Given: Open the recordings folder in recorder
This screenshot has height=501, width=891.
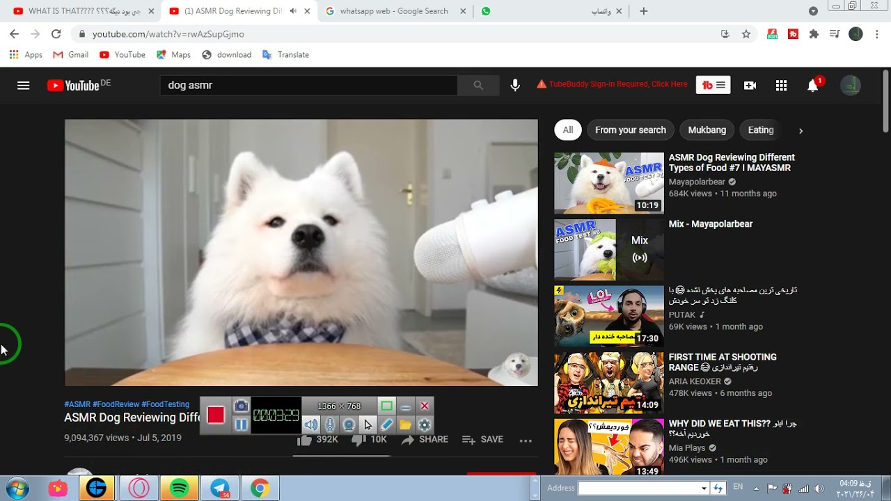Looking at the screenshot, I should [405, 424].
